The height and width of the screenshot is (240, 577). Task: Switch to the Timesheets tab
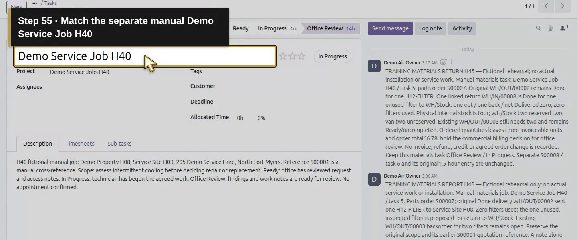[x=80, y=144]
